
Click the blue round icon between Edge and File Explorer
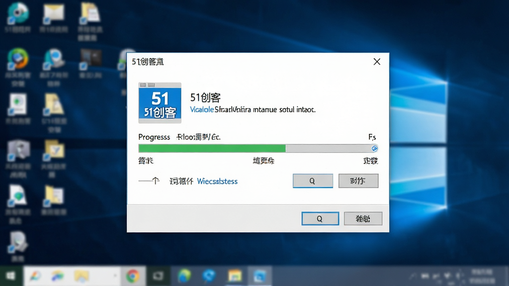[x=209, y=276]
